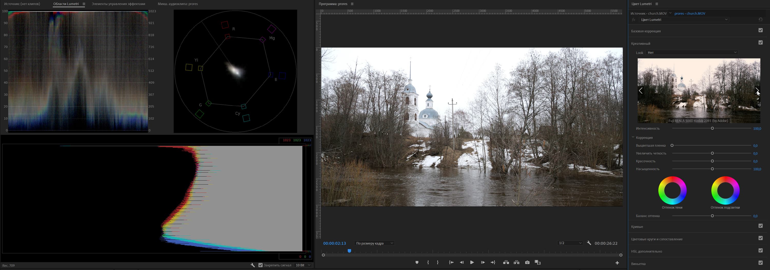Add a marker with the marker icon
770x270 pixels.
click(x=417, y=262)
